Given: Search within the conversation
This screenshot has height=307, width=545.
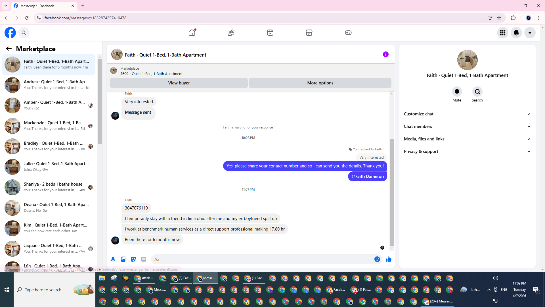Looking at the screenshot, I should 477,92.
